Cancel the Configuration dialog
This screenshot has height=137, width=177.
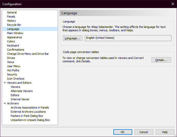[x=144, y=132]
